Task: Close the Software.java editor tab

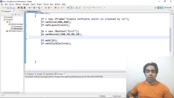Action: pyautogui.click(x=38, y=11)
